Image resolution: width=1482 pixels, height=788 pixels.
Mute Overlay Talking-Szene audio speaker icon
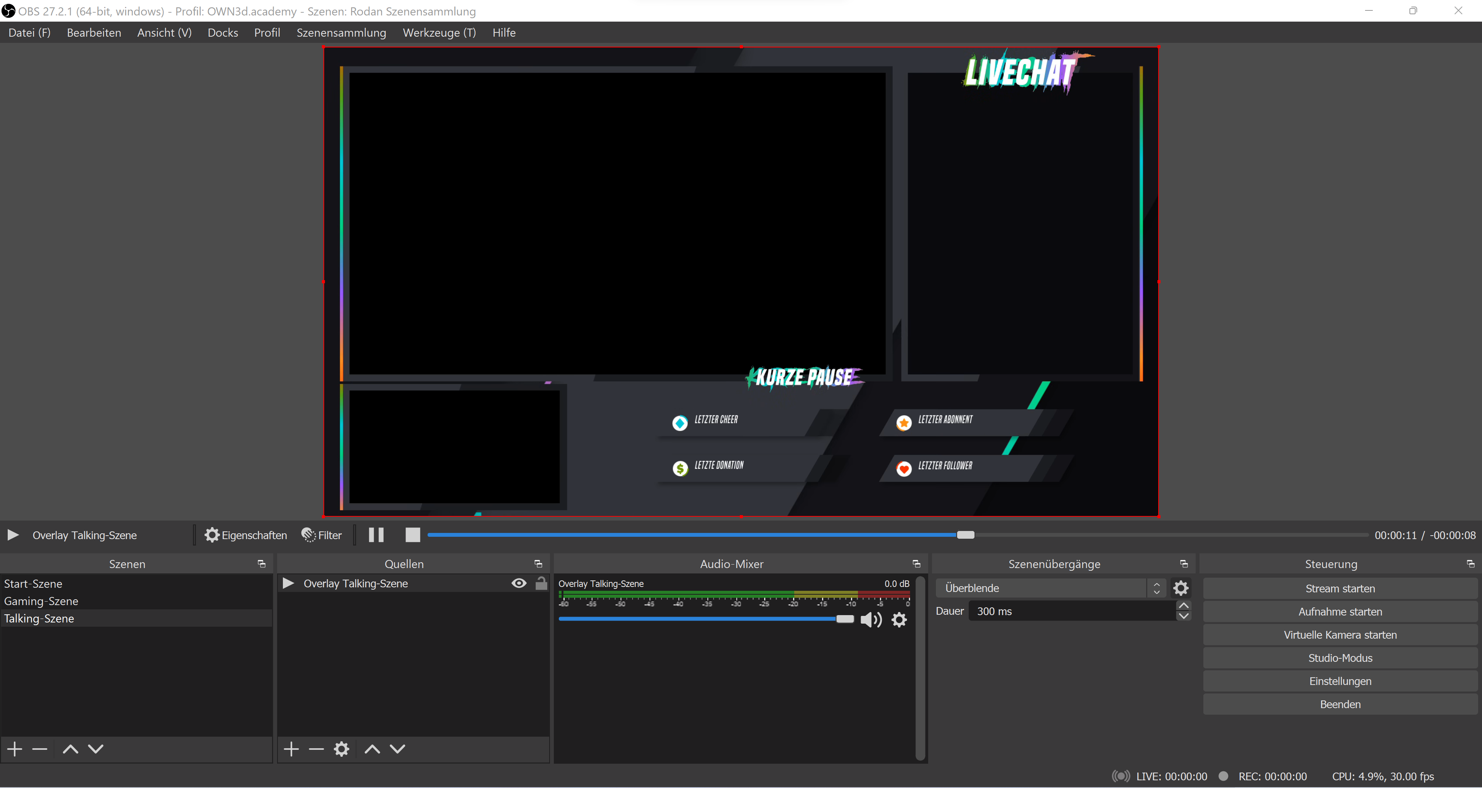click(870, 619)
